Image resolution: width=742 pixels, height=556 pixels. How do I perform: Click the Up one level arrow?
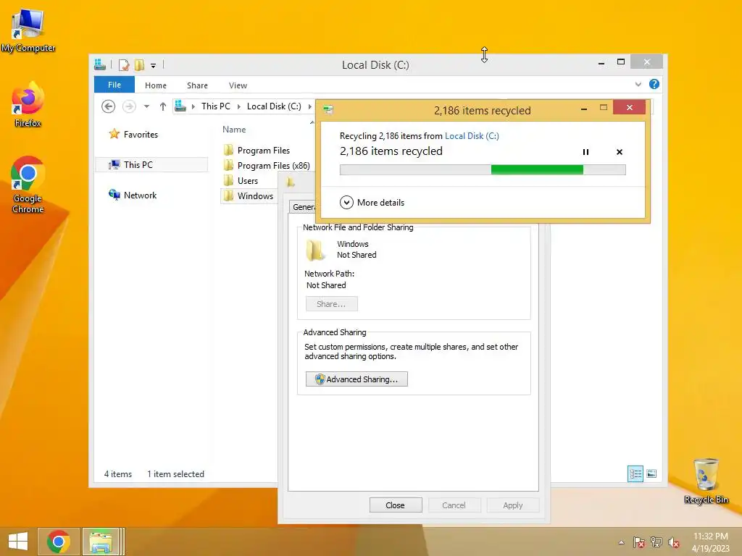click(163, 106)
